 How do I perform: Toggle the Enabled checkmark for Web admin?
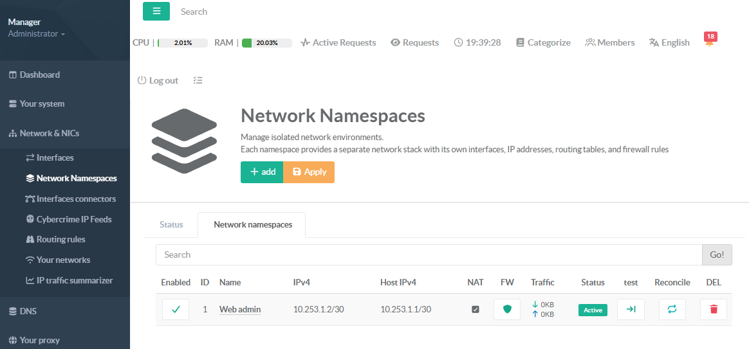pyautogui.click(x=176, y=310)
